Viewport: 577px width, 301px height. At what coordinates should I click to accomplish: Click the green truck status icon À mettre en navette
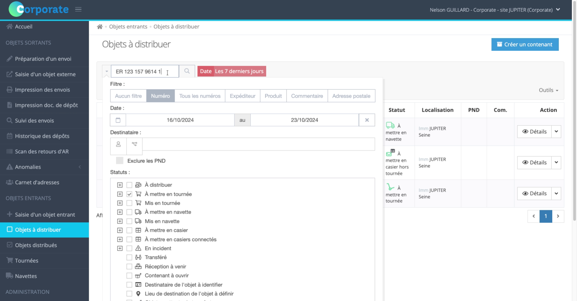point(390,125)
